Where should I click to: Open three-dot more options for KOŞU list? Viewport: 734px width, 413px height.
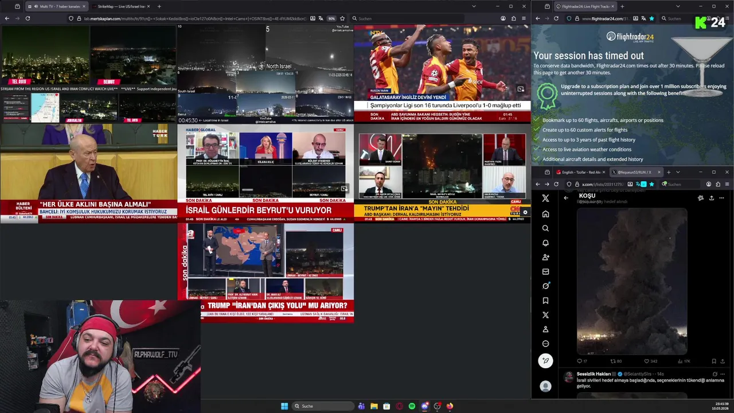721,198
